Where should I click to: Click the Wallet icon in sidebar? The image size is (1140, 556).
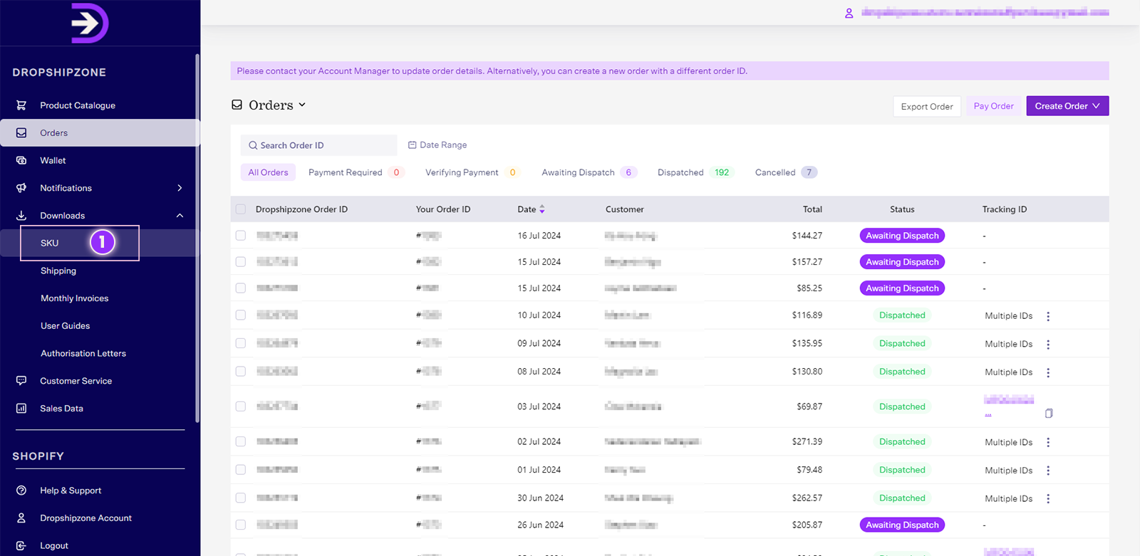pos(21,161)
